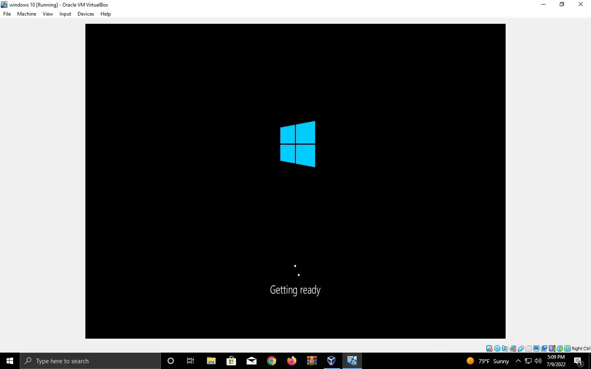Open the View menu
Screen dimensions: 591x369
tap(48, 14)
